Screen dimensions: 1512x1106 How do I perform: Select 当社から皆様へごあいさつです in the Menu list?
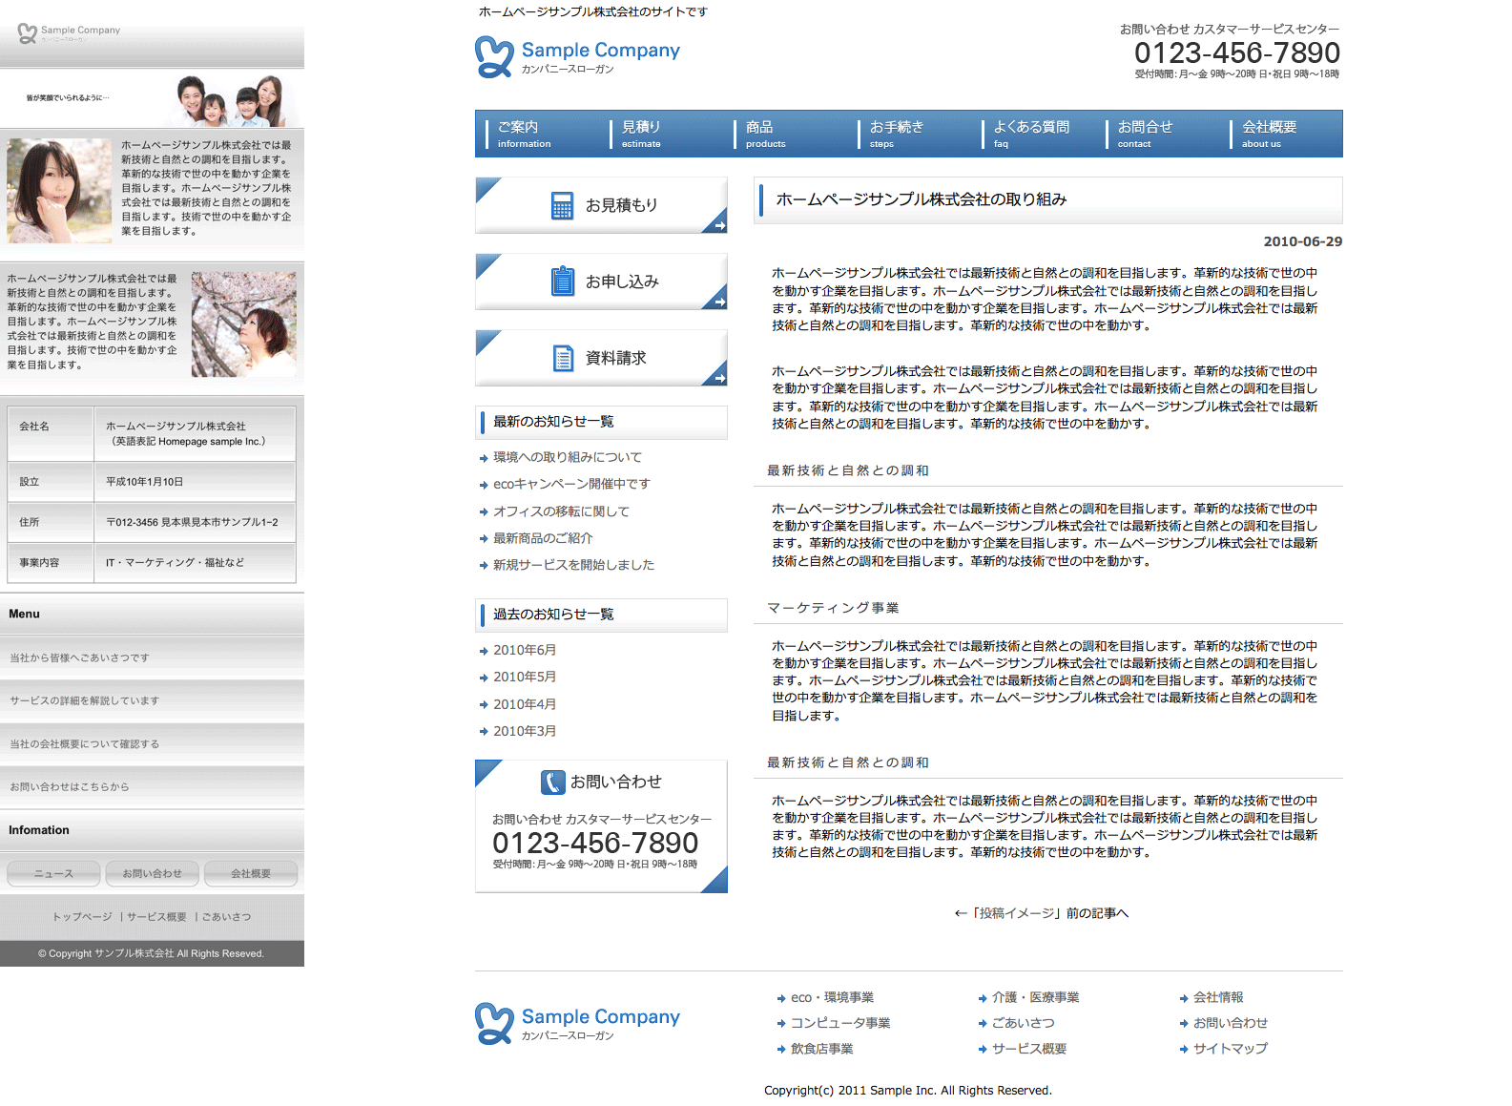79,658
